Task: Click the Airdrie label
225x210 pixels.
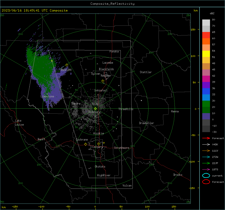Action: click(x=98, y=133)
